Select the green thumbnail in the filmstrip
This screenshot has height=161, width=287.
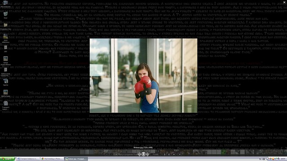[223, 152]
